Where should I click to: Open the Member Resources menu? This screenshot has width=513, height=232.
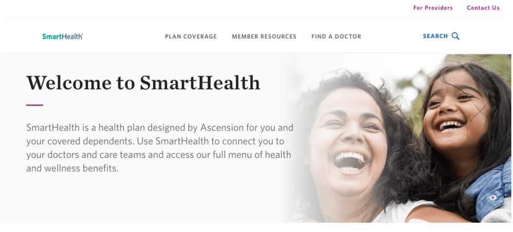[264, 37]
